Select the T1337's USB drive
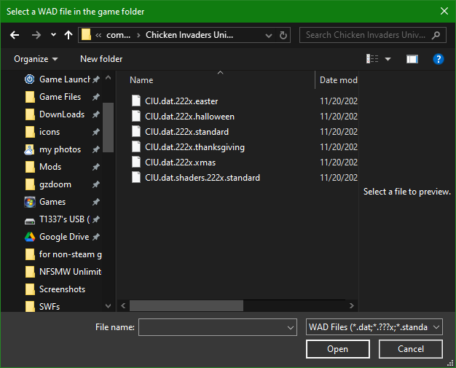The image size is (456, 368). pos(64,219)
